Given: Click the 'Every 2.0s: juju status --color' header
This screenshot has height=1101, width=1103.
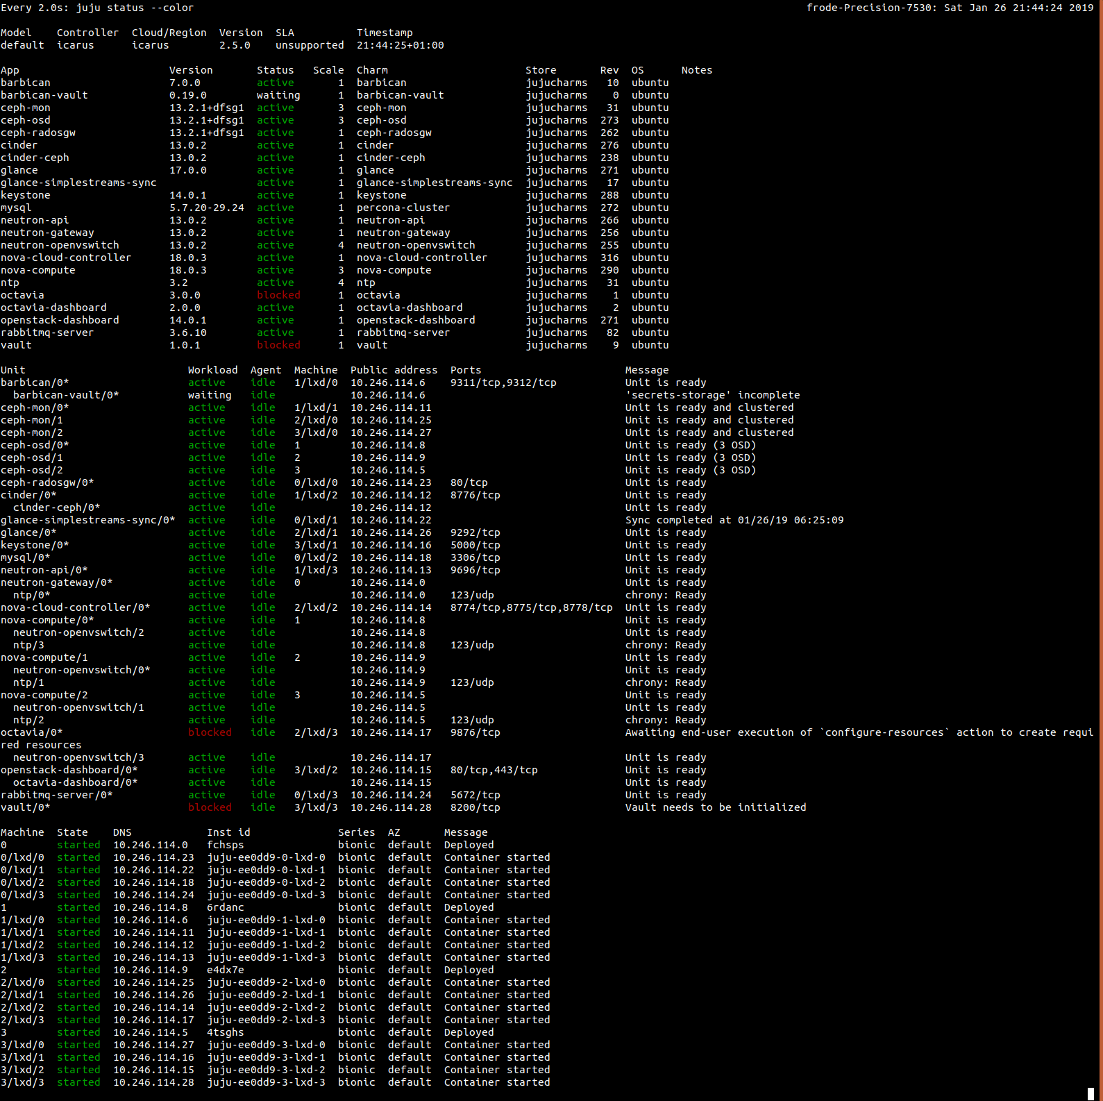Looking at the screenshot, I should tap(97, 8).
